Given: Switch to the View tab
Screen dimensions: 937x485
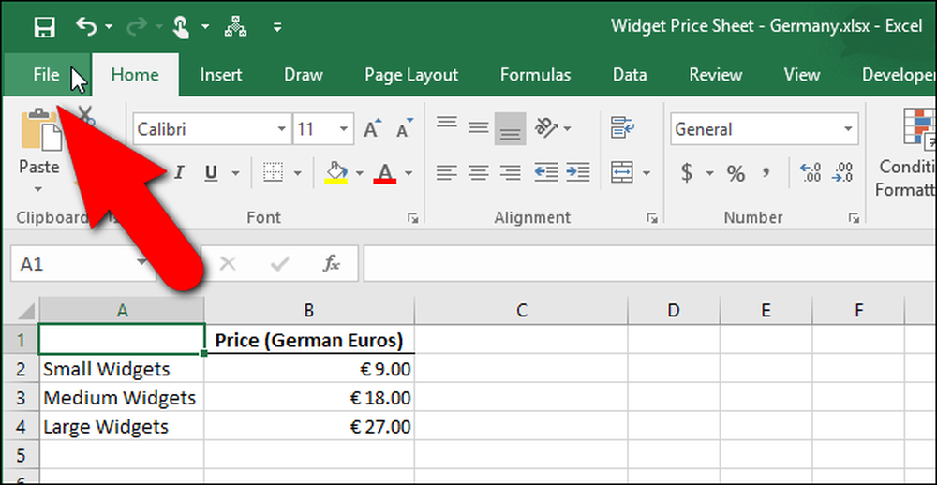Looking at the screenshot, I should (x=802, y=75).
